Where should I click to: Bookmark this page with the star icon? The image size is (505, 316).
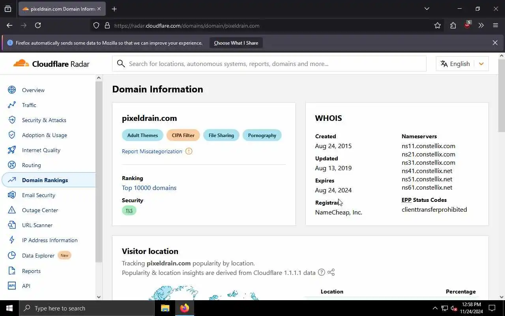(438, 25)
